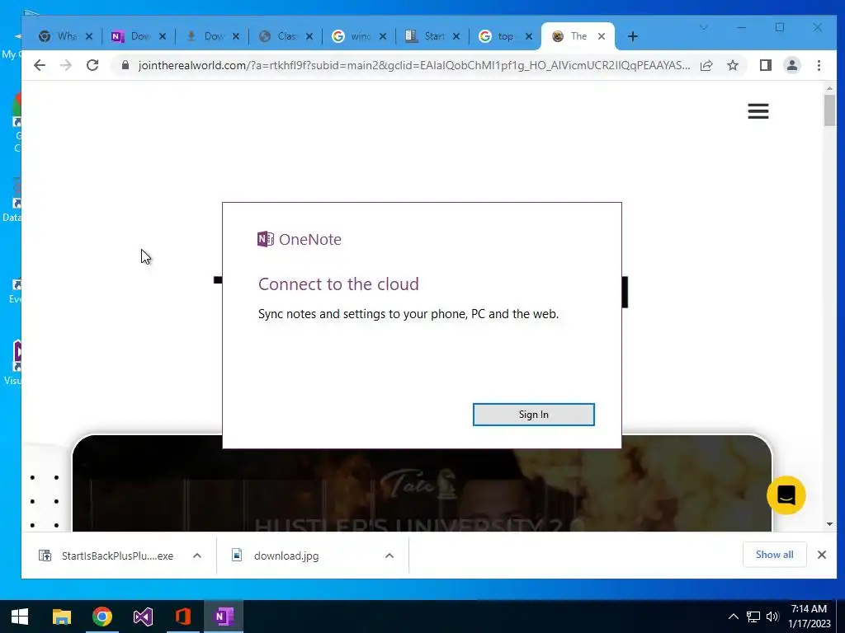Viewport: 845px width, 633px height.
Task: Click the lock icon in the address bar
Action: click(125, 65)
